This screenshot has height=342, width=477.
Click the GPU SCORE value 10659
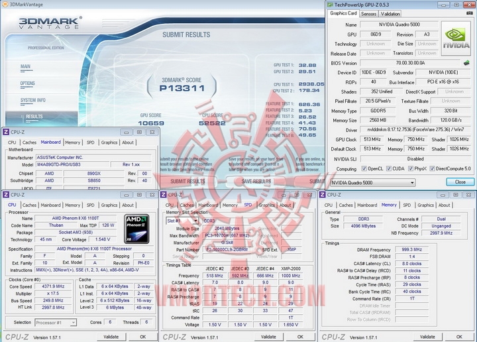coord(151,123)
